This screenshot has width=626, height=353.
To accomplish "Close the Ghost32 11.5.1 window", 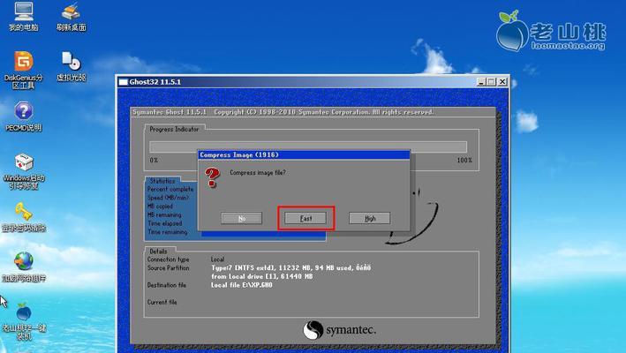I will (x=502, y=82).
